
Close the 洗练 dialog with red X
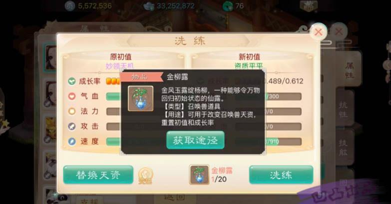(319, 32)
